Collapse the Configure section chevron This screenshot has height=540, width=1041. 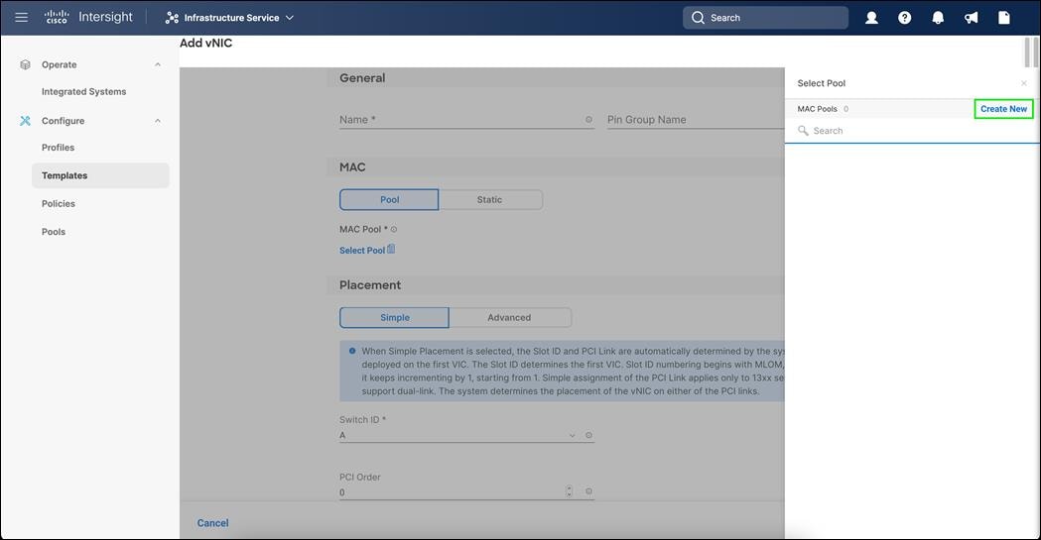(158, 121)
